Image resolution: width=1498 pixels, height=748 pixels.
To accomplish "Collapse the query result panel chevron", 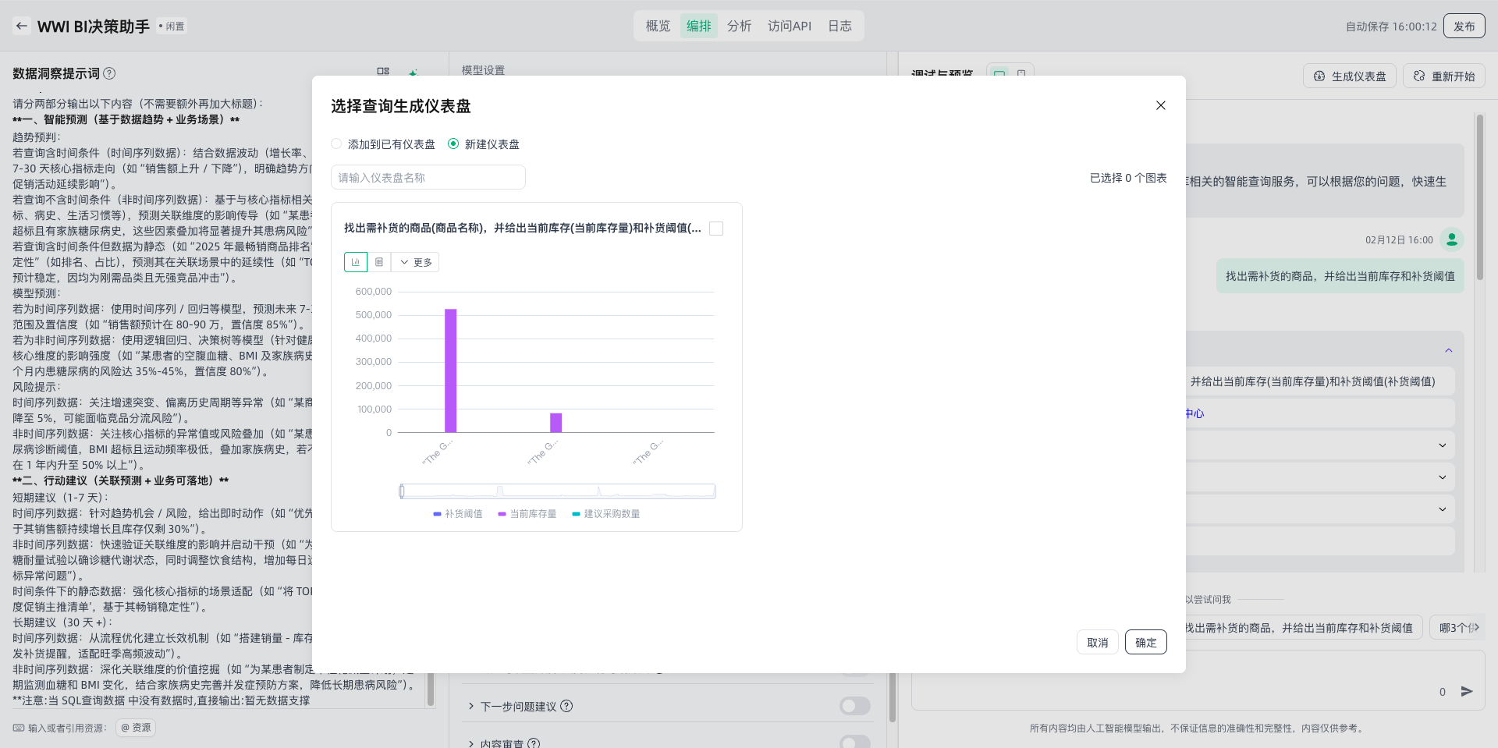I will click(x=1448, y=350).
